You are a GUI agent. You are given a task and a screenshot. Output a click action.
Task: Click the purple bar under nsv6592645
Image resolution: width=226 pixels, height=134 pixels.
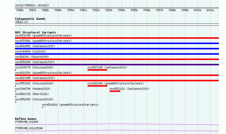117,65
